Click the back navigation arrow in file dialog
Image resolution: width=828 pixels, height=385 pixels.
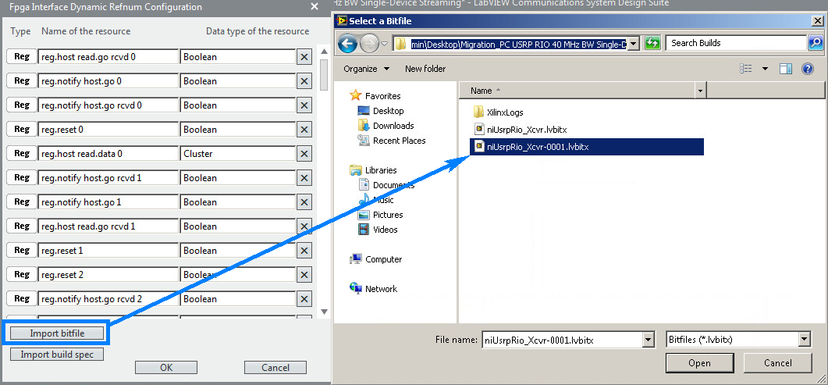point(348,44)
